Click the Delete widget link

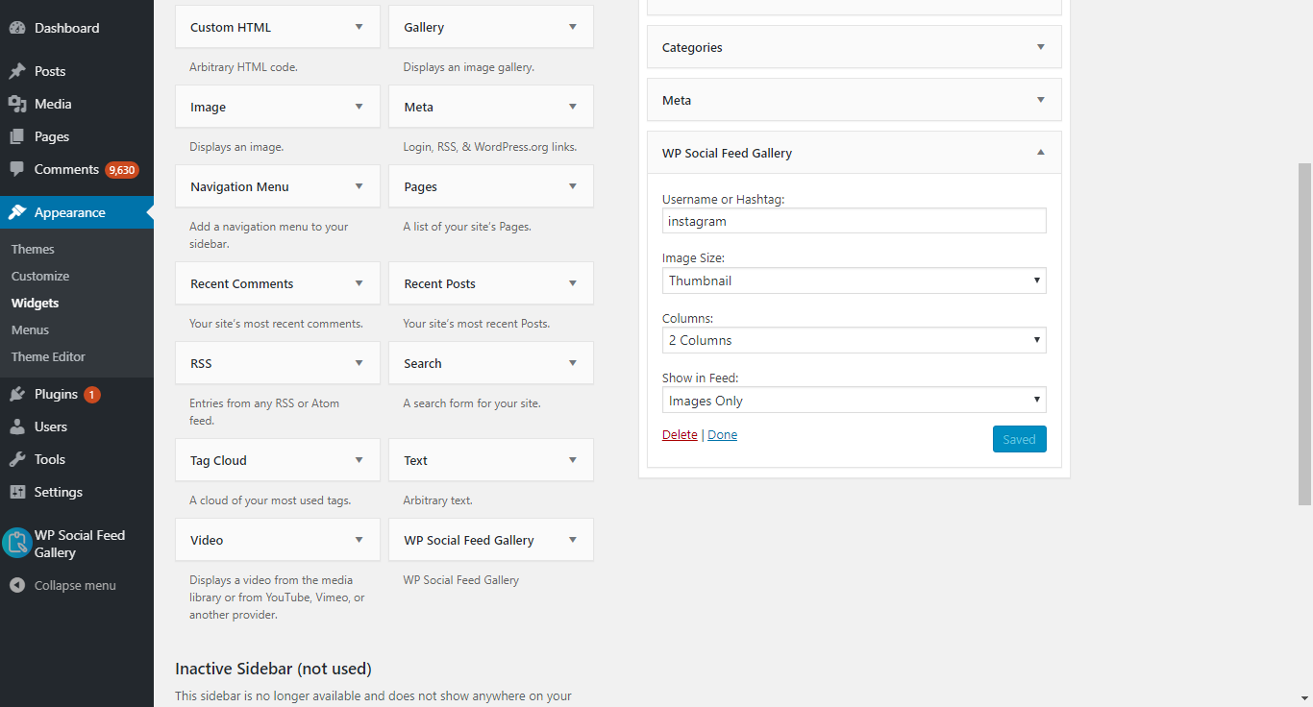pos(680,434)
